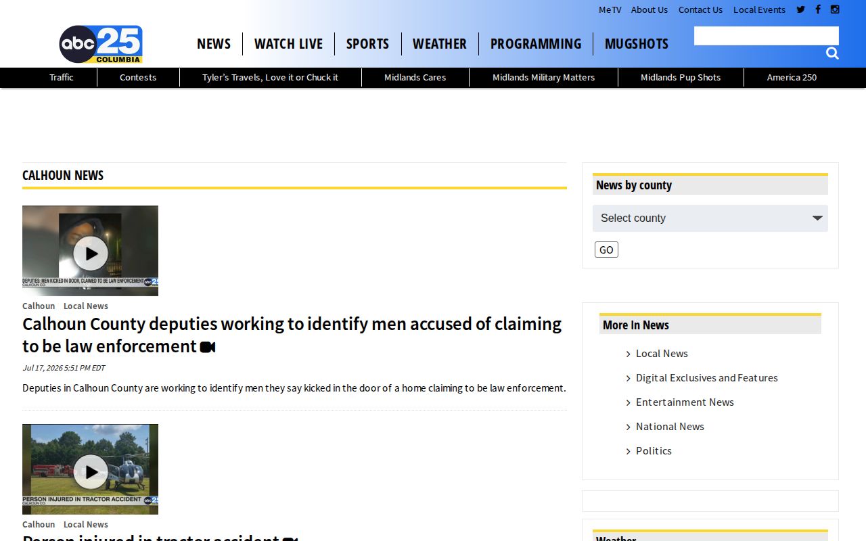
Task: Go to the ABC 25 Columbia logo
Action: click(101, 45)
